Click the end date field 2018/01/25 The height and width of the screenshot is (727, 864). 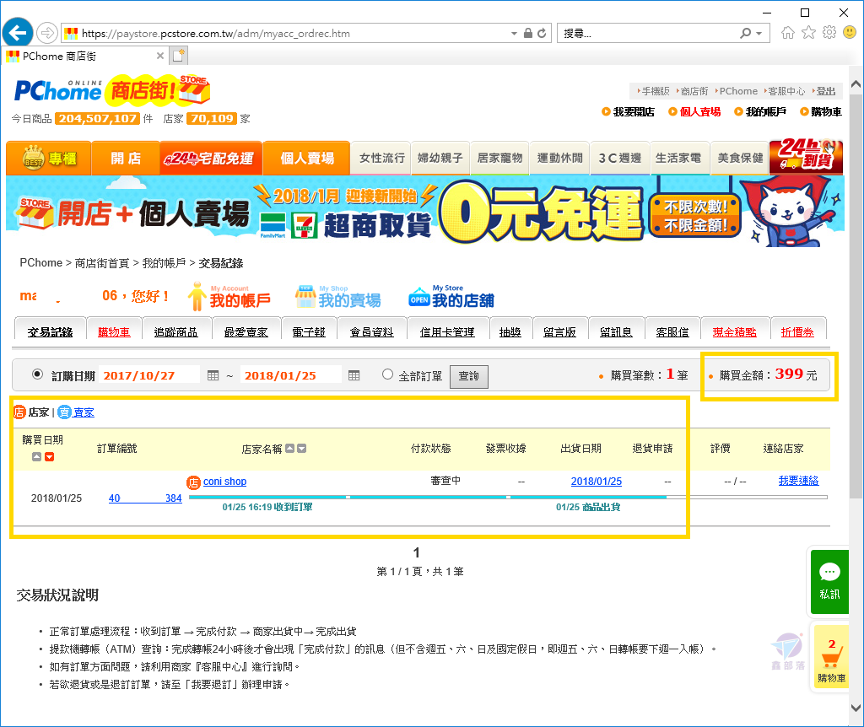tap(290, 375)
